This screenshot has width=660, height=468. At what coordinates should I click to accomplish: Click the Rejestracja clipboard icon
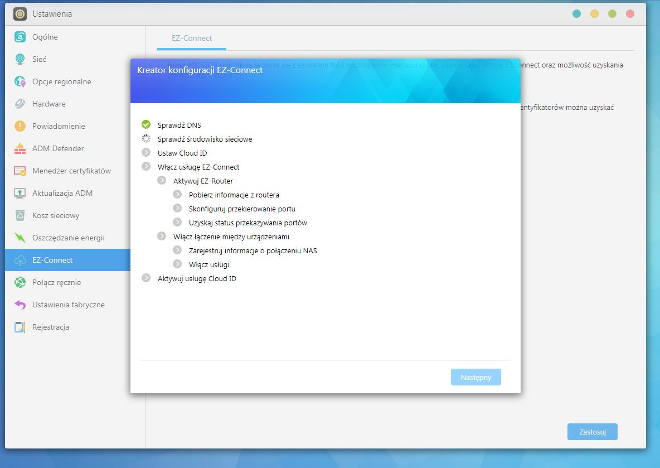20,327
